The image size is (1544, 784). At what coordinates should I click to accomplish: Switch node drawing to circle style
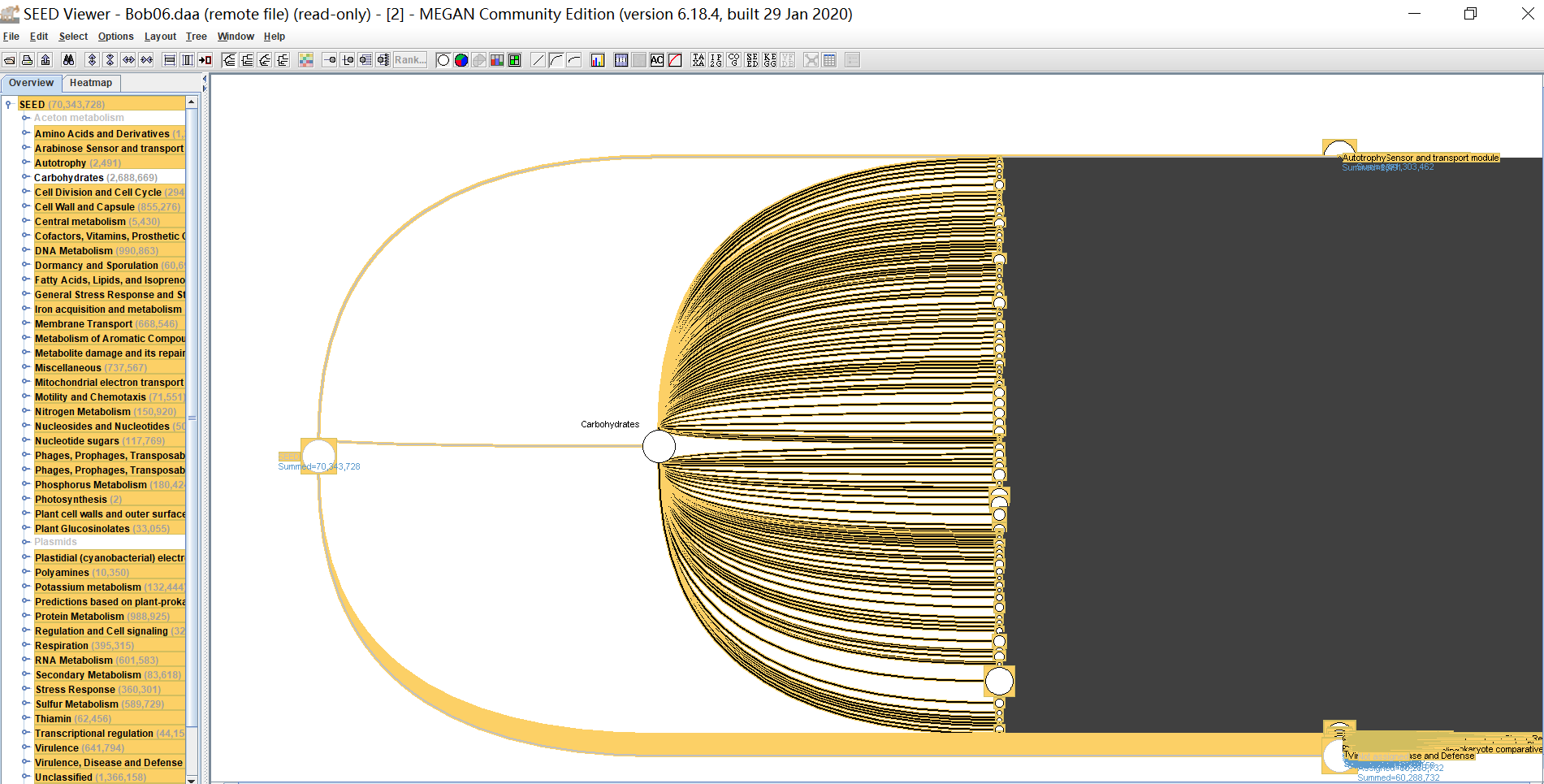(x=443, y=60)
